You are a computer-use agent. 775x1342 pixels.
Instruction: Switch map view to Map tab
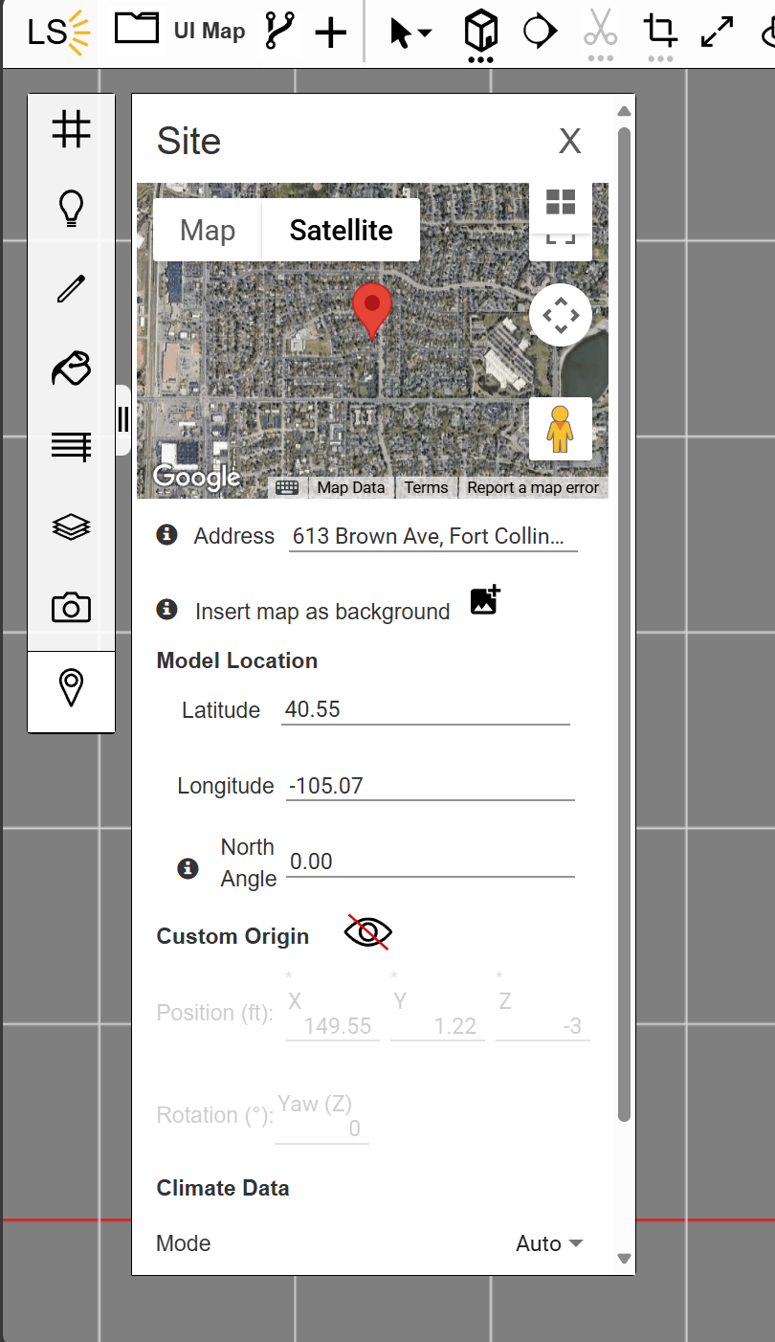[208, 231]
